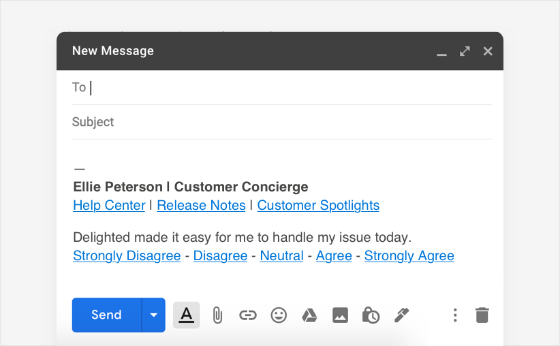This screenshot has height=346, width=560.
Task: Click the 'Ellie Peterson | Customer Concierge' signature text
Action: point(191,187)
